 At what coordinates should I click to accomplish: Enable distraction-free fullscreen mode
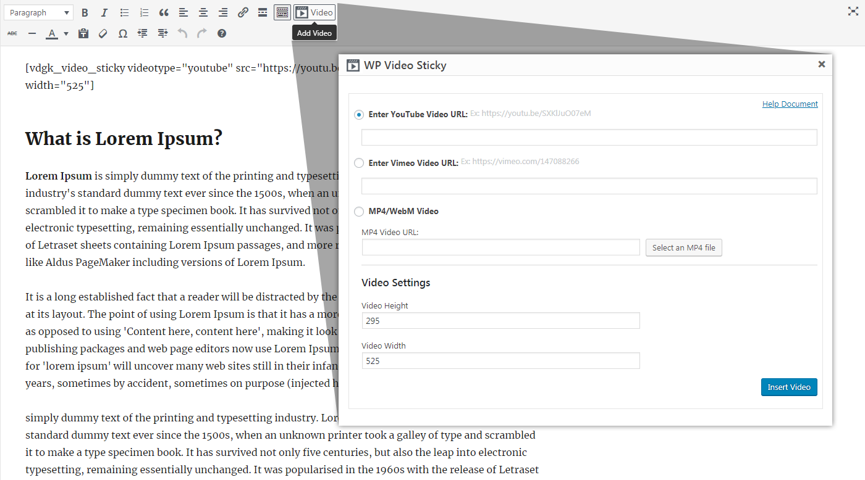pyautogui.click(x=853, y=12)
